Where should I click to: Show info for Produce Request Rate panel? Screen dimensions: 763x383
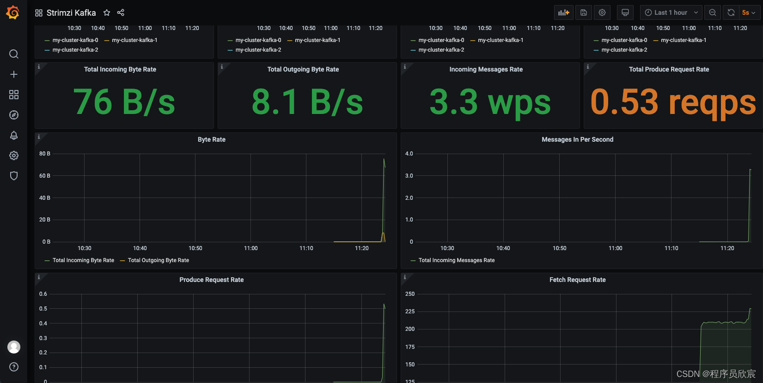39,277
